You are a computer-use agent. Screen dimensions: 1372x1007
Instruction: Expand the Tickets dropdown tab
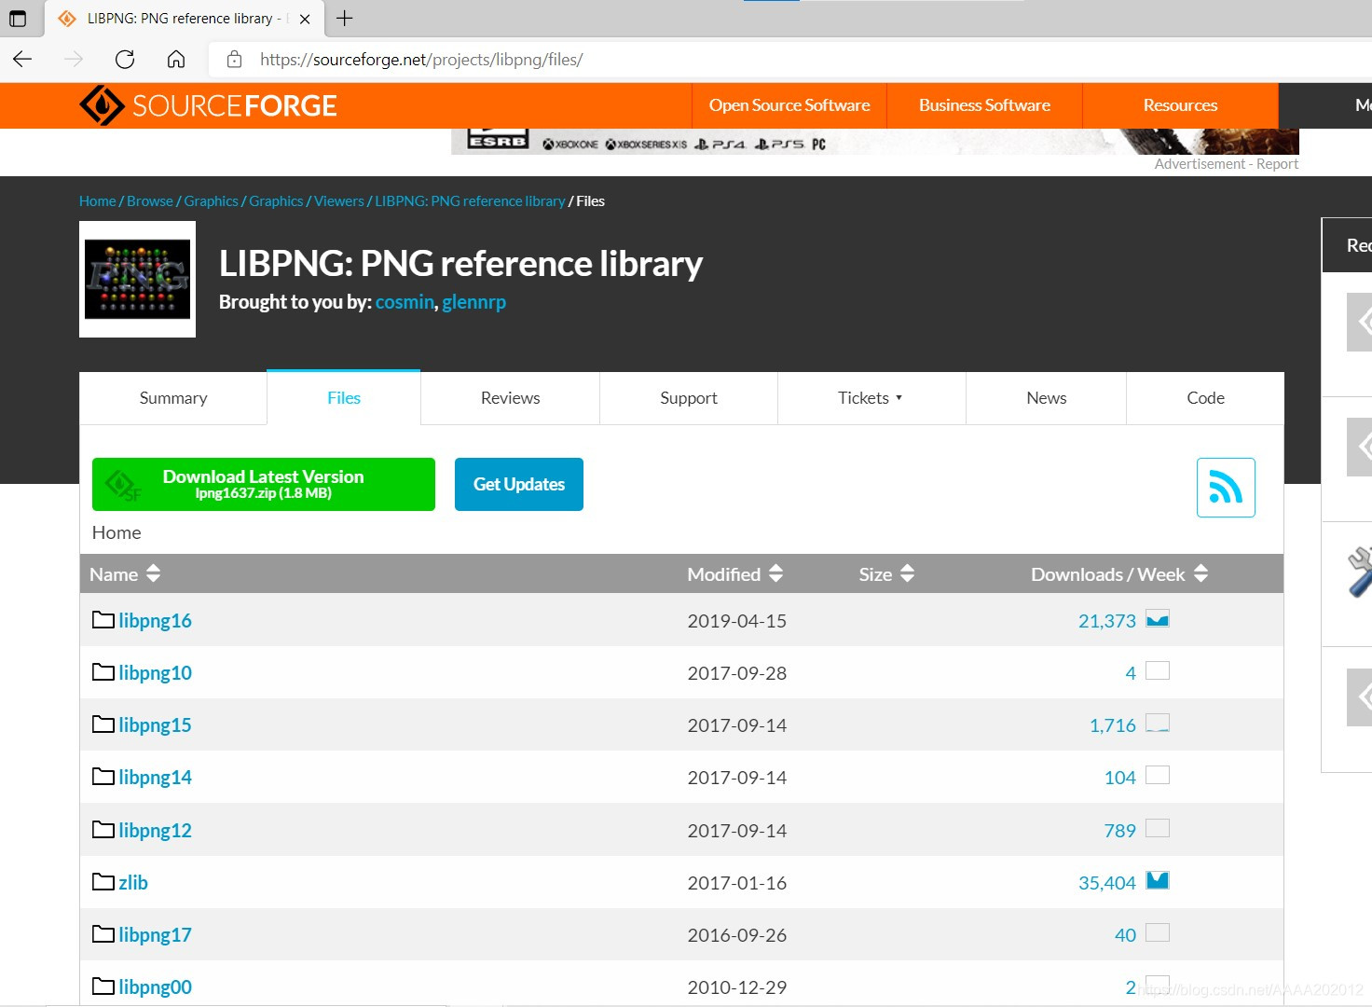[871, 398]
